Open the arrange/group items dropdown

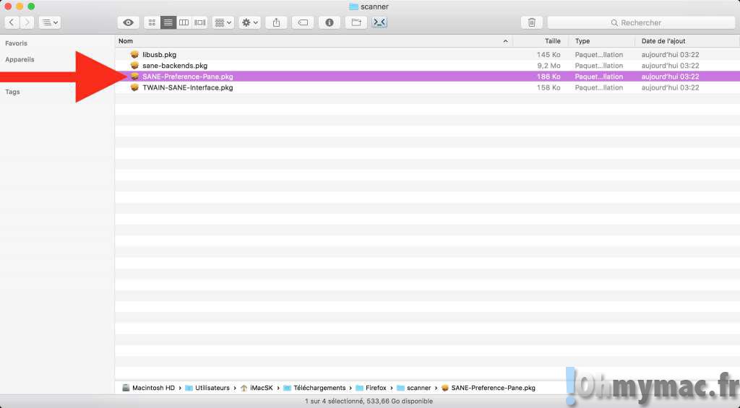coord(223,22)
